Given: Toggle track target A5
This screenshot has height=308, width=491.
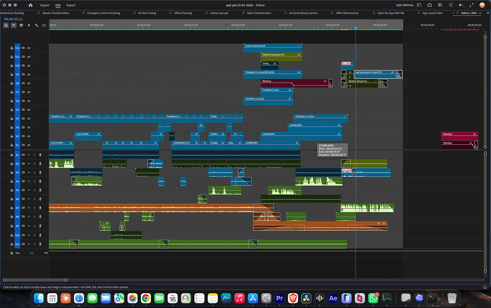Looking at the screenshot, I should pos(17,190).
